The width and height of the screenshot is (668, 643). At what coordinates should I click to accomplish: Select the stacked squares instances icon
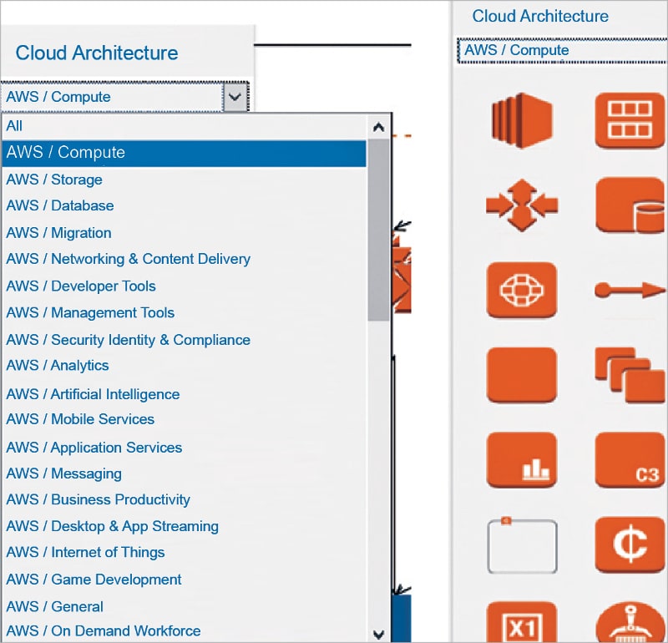coord(630,375)
